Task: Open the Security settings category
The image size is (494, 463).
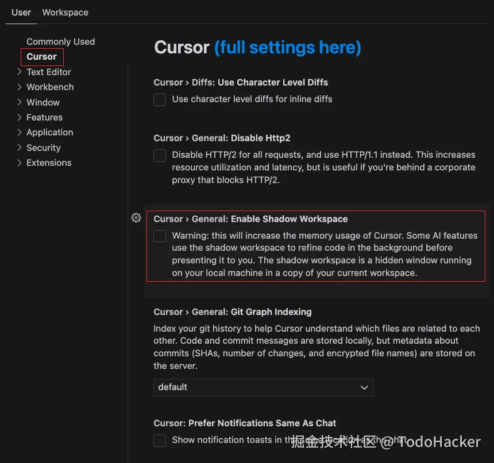Action: coord(44,147)
